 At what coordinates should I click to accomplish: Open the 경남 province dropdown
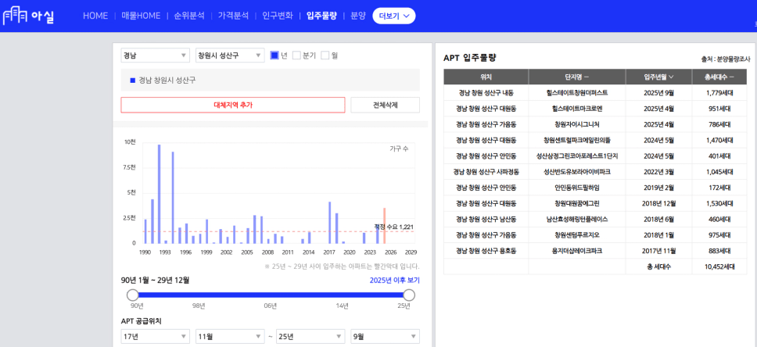pos(156,55)
